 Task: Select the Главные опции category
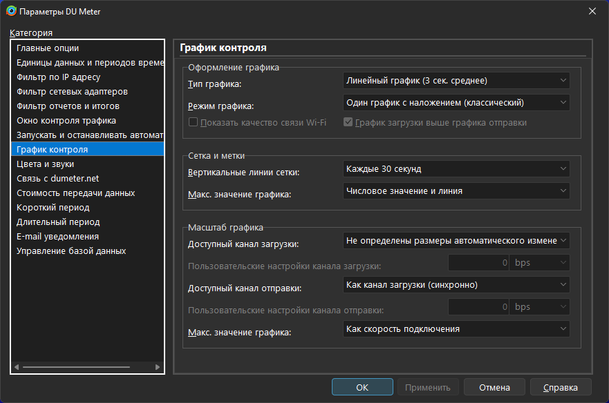coord(87,48)
